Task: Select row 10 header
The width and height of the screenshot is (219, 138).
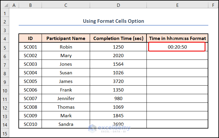Action: 5,90
